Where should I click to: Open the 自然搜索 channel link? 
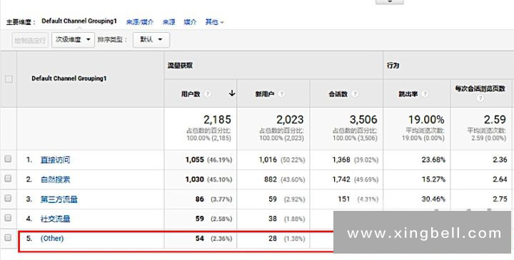pyautogui.click(x=55, y=180)
